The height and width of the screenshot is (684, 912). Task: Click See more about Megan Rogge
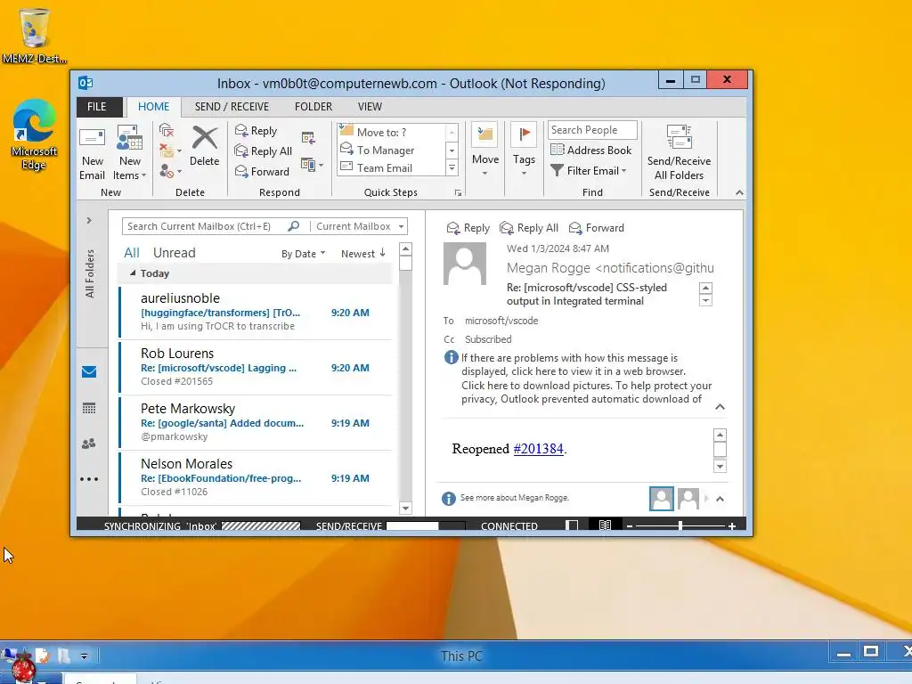click(514, 498)
